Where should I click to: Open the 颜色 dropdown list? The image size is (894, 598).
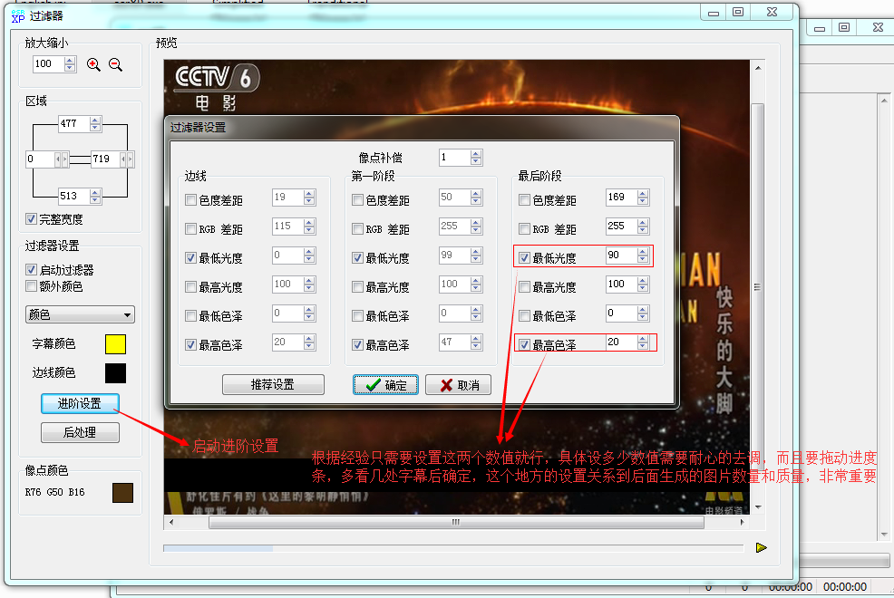[80, 315]
